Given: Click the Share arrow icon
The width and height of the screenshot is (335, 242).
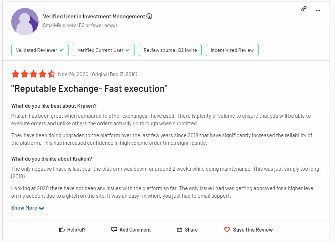Looking at the screenshot, I should (x=180, y=230).
